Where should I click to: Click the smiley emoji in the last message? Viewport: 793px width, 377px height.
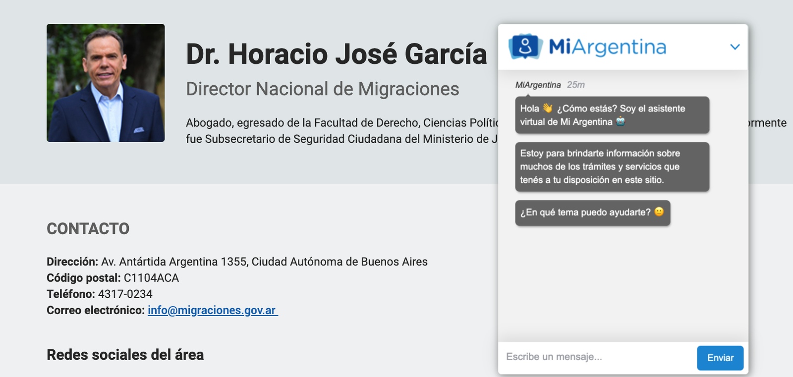[659, 212]
